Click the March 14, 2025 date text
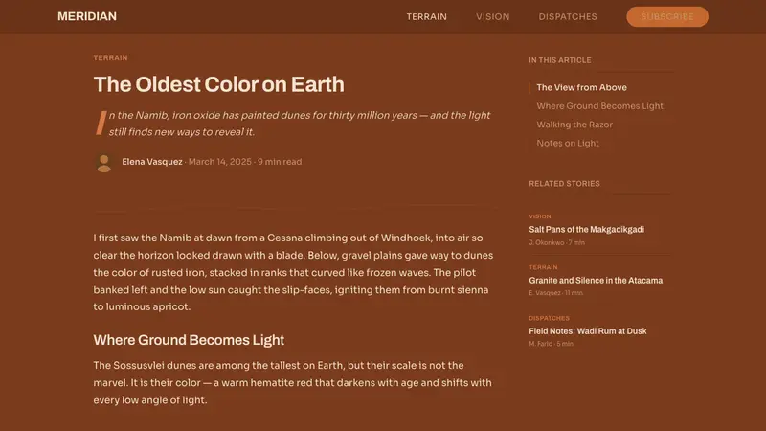This screenshot has height=431, width=766. tap(220, 162)
